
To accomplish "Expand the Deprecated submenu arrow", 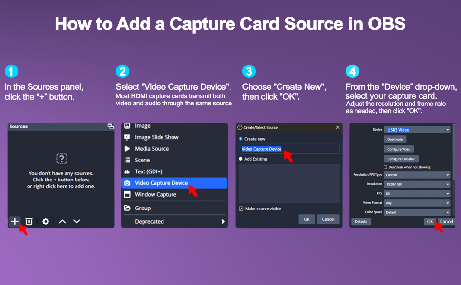I will 223,221.
